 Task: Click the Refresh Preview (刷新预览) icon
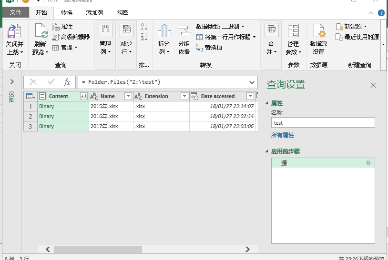41,31
